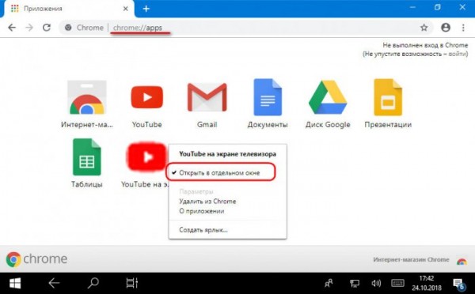Click the Chrome Web Store footer icon
The width and height of the screenshot is (475, 294).
(462, 261)
